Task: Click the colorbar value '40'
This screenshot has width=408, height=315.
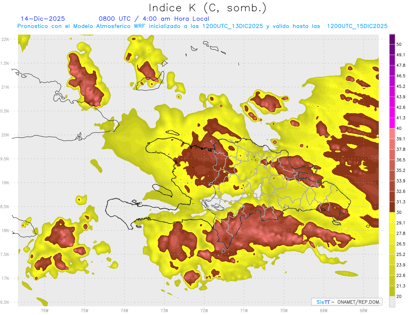Action: tap(400, 128)
